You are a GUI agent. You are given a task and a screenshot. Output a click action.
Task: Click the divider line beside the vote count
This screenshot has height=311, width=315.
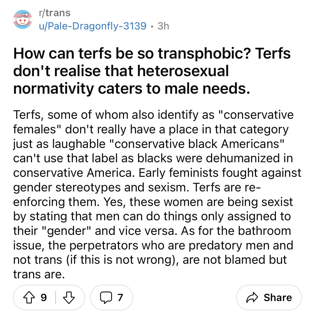[56, 297]
